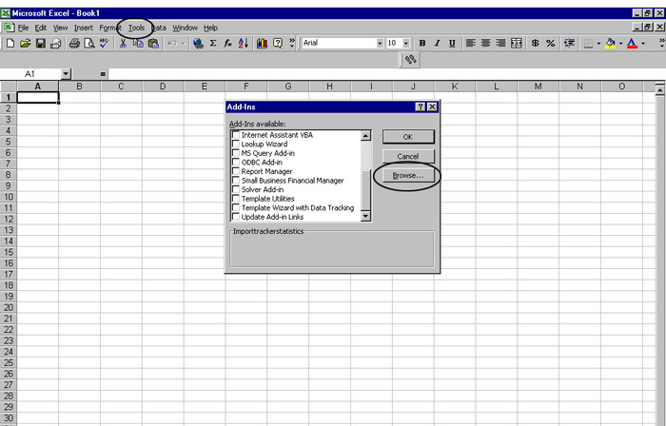Click the Align Left icon
Screen dimensions: 666x426
470,43
